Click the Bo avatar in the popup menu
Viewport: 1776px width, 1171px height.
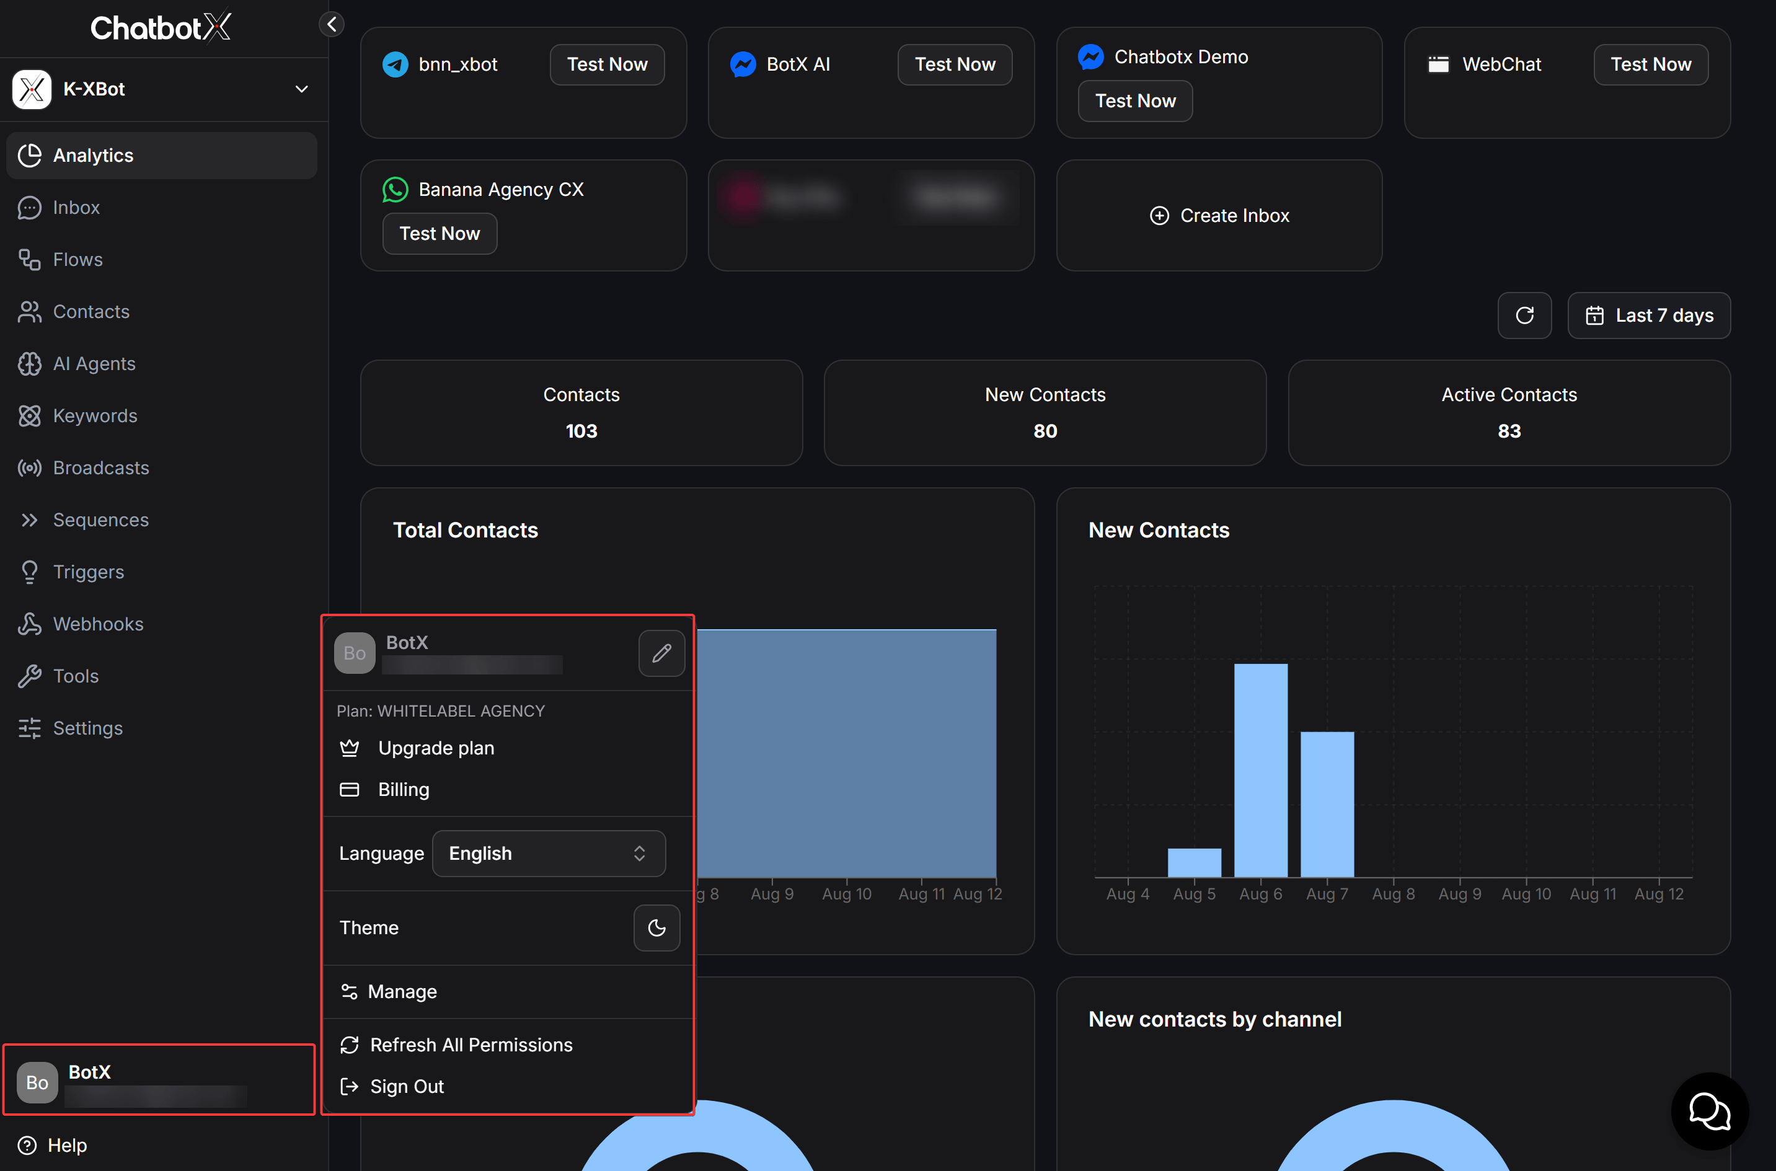tap(355, 653)
